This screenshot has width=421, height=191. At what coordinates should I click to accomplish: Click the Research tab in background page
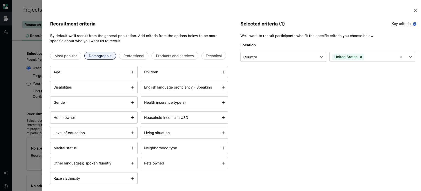(x=32, y=25)
